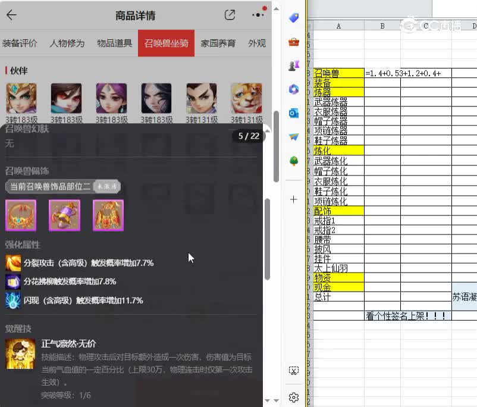Click the contacts icon in the sidebar

[x=293, y=65]
